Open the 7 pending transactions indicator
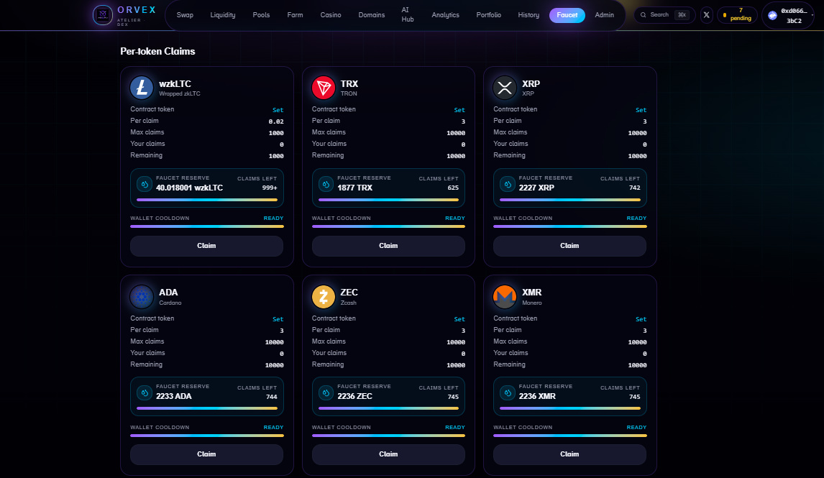824x478 pixels. pyautogui.click(x=737, y=15)
